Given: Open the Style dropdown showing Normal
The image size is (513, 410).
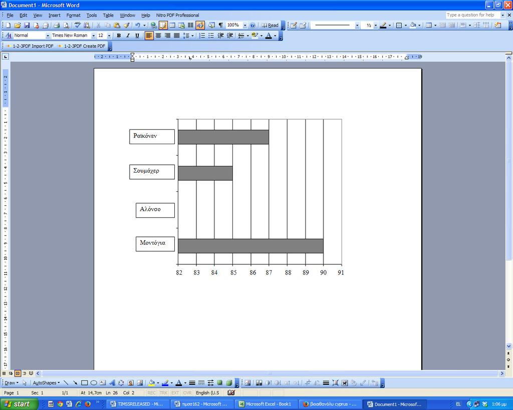Looking at the screenshot, I should (48, 36).
